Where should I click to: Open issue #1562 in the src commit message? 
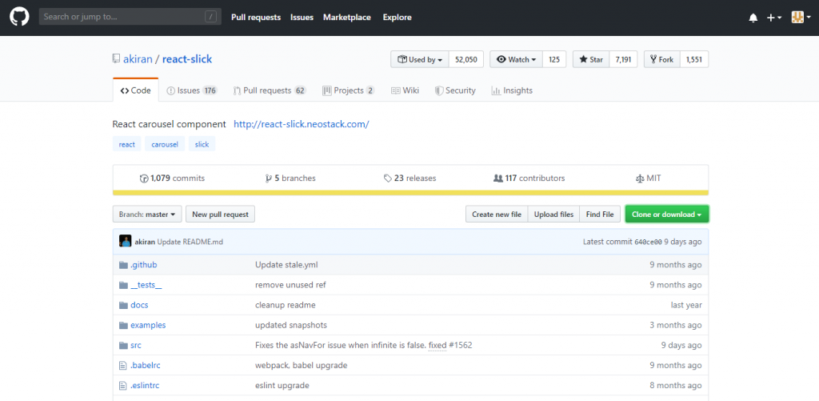461,345
